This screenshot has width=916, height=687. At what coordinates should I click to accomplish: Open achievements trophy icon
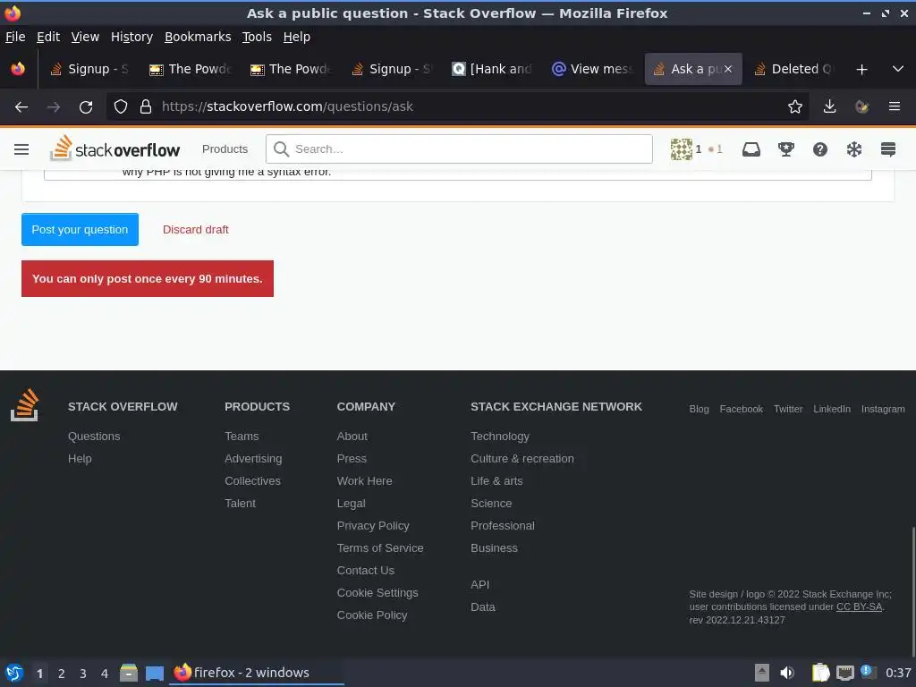pyautogui.click(x=785, y=149)
